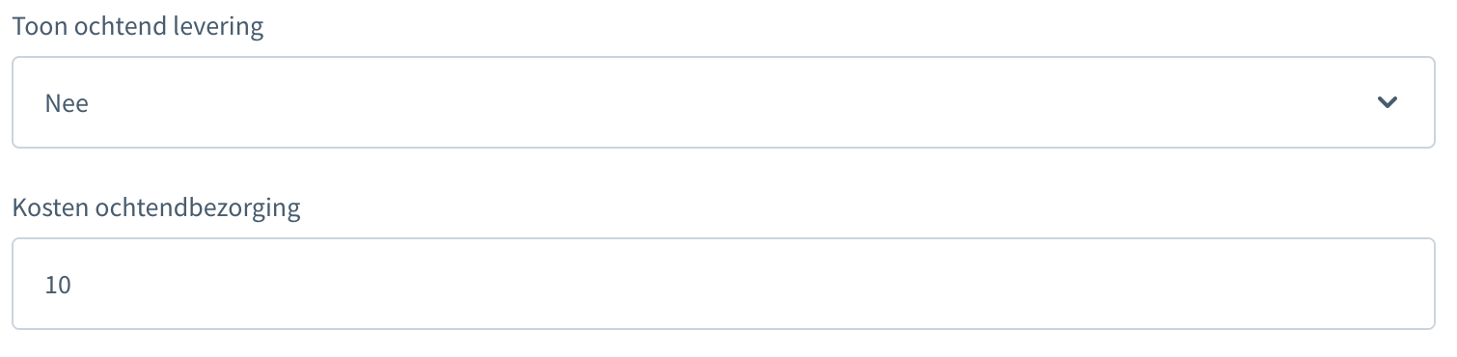Place cursor after 10 in cost field

click(75, 285)
